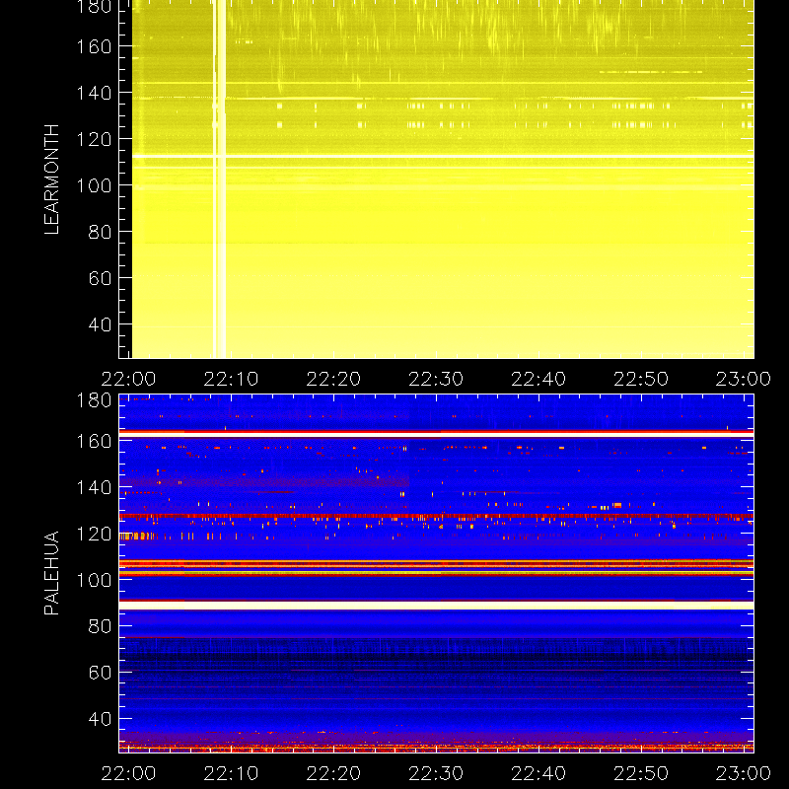This screenshot has width=789, height=789.
Task: Click the LEARMONTH axis title
Action: pos(52,179)
